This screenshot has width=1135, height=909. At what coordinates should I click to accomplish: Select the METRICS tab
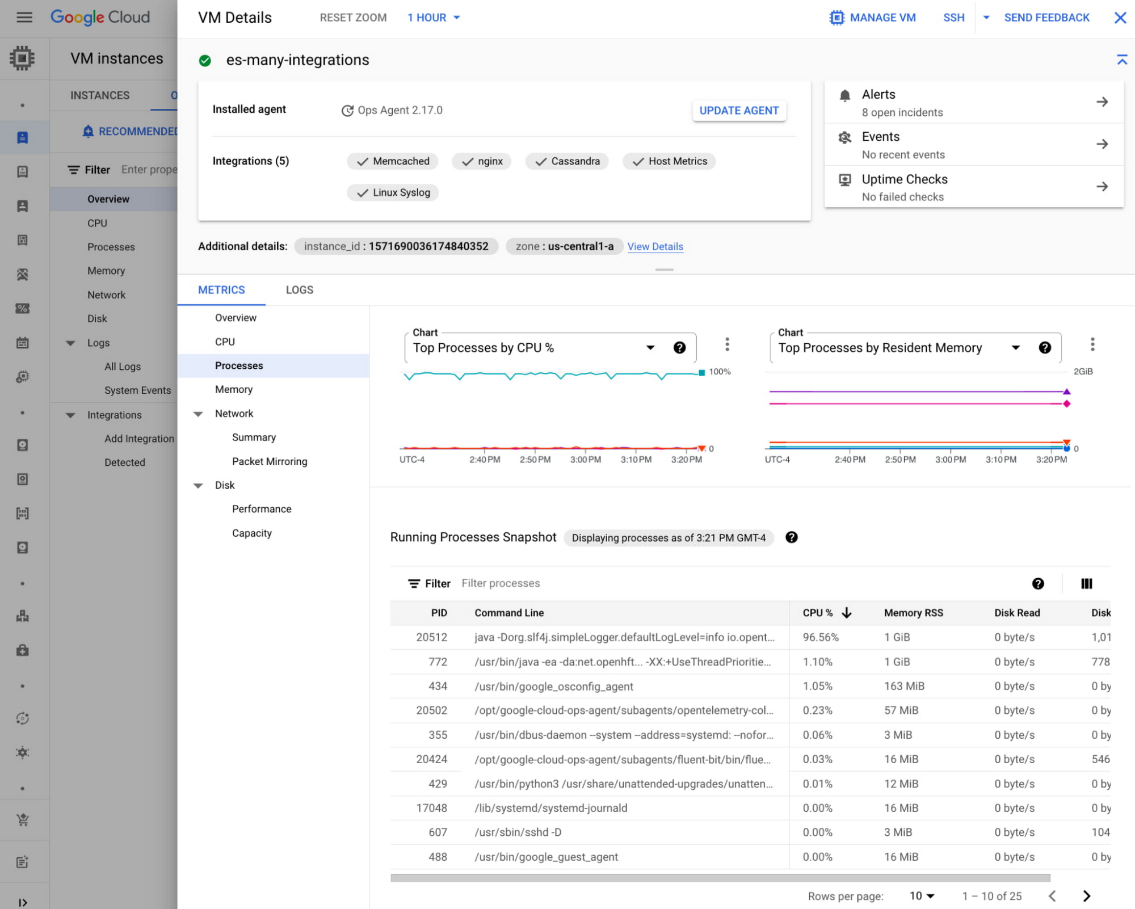click(222, 289)
